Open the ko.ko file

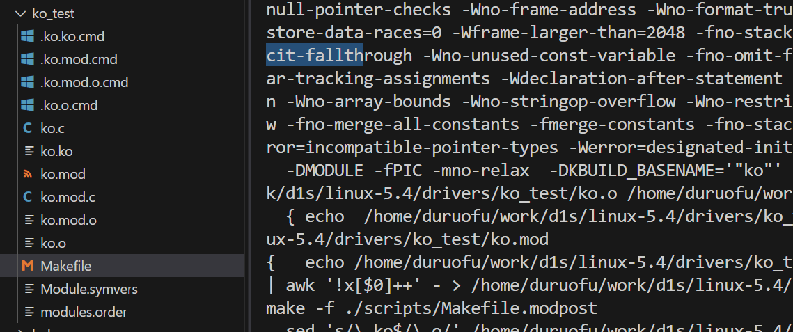coord(56,151)
